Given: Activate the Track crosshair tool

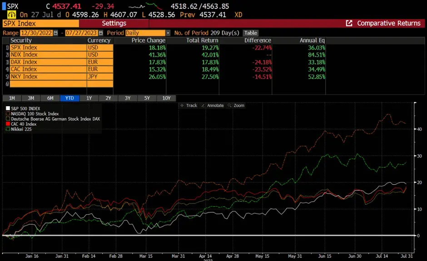Looking at the screenshot, I should (188, 105).
